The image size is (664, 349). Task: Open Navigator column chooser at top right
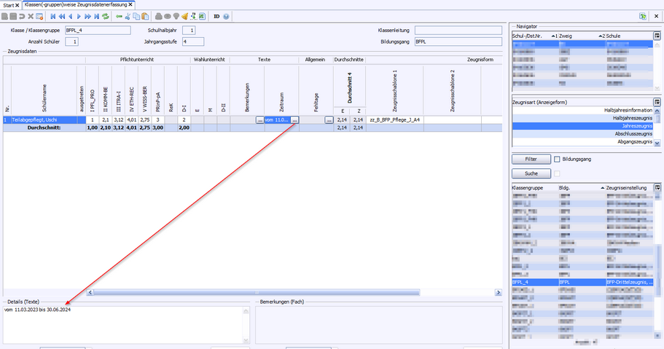[657, 35]
